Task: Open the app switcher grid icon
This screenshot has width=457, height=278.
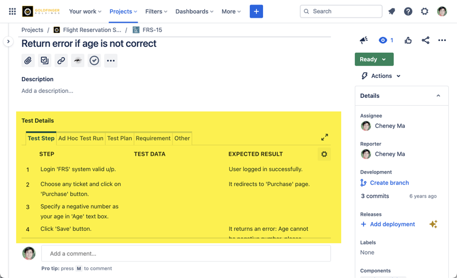Action: point(13,11)
